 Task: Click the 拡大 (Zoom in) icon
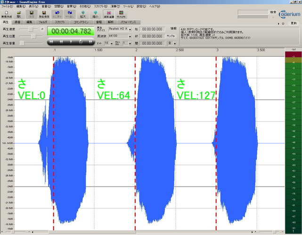(x=83, y=14)
